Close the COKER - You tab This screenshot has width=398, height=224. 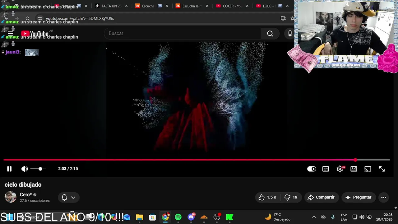point(247,6)
